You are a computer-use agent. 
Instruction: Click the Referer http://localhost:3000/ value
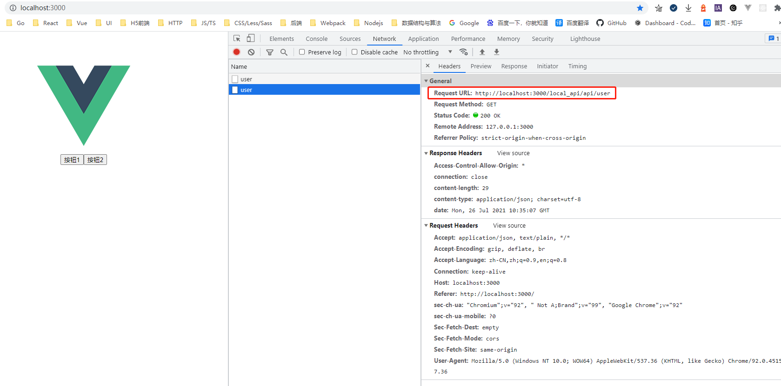click(x=497, y=294)
